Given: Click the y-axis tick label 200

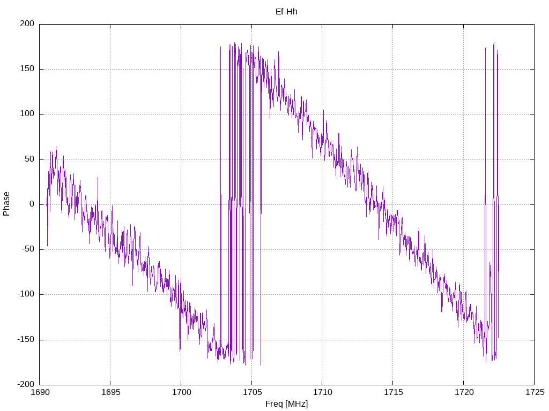Looking at the screenshot, I should point(27,24).
